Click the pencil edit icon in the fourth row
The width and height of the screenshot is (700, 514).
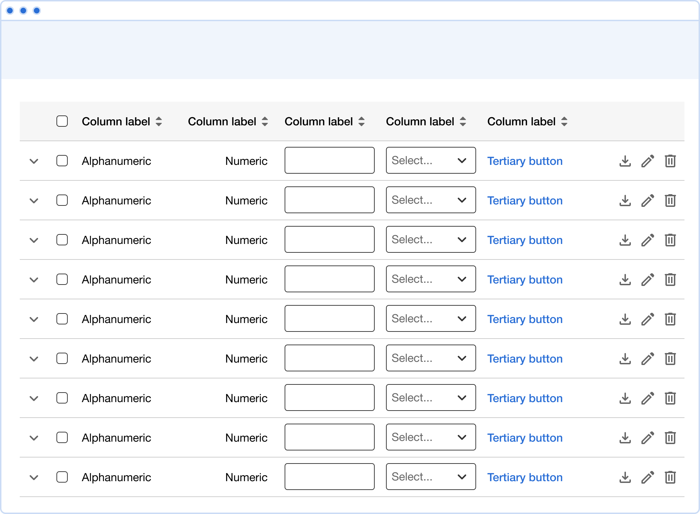[x=648, y=280]
